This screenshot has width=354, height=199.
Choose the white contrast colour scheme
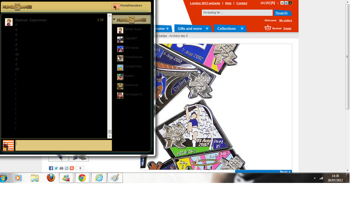pyautogui.click(x=282, y=3)
